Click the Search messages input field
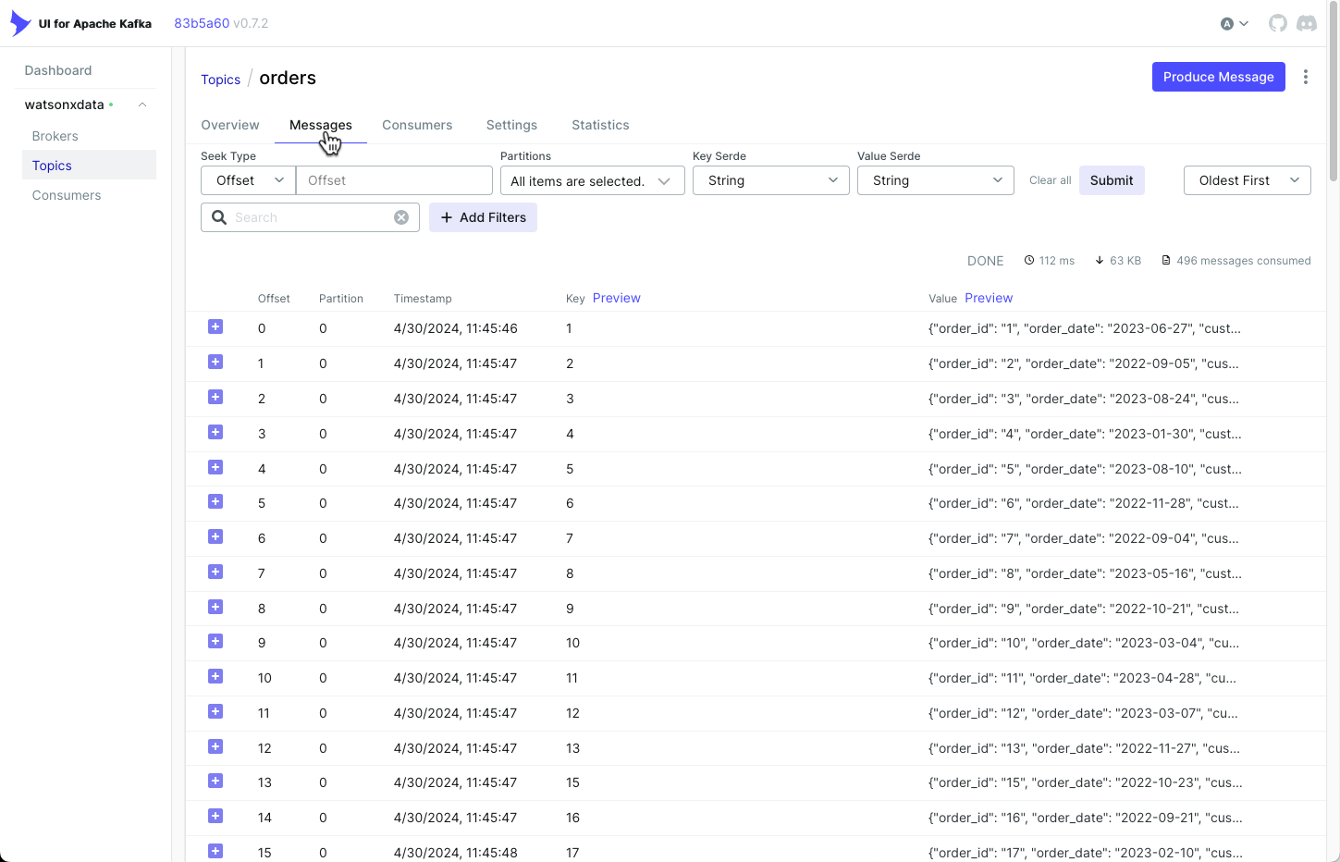 312,217
